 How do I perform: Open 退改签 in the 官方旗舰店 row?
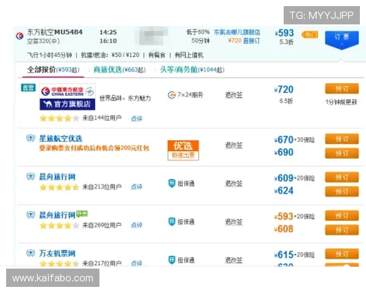(x=234, y=95)
